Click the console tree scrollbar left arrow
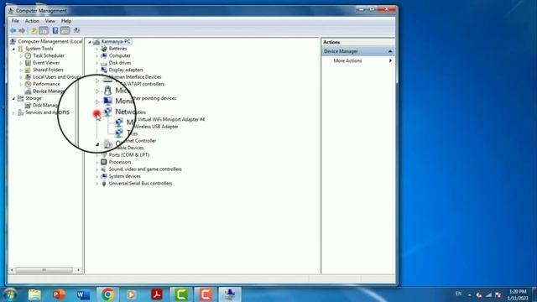The image size is (537, 302). [12, 270]
